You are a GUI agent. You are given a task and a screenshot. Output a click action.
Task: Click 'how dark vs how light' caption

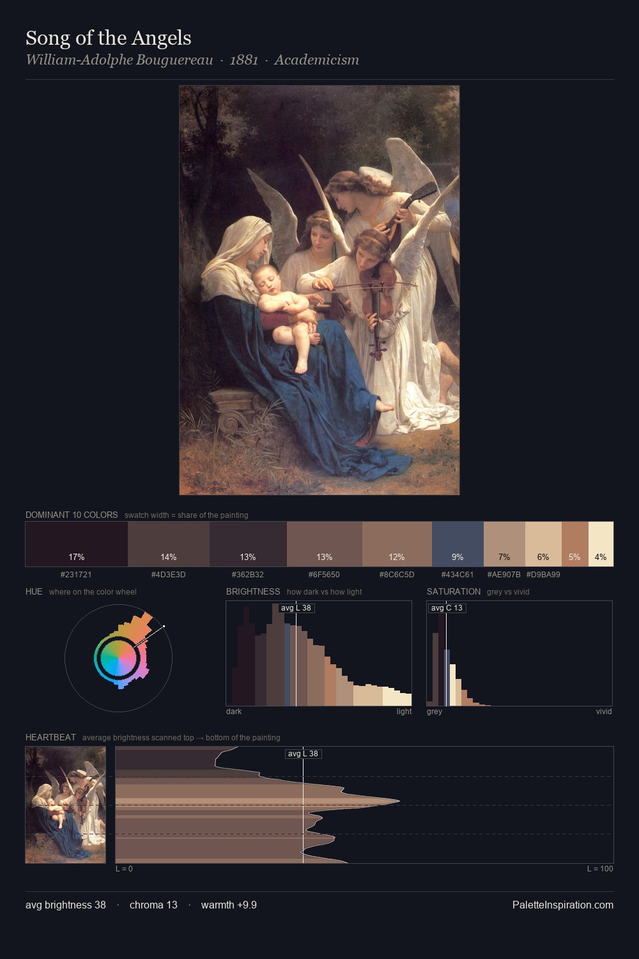coord(324,592)
